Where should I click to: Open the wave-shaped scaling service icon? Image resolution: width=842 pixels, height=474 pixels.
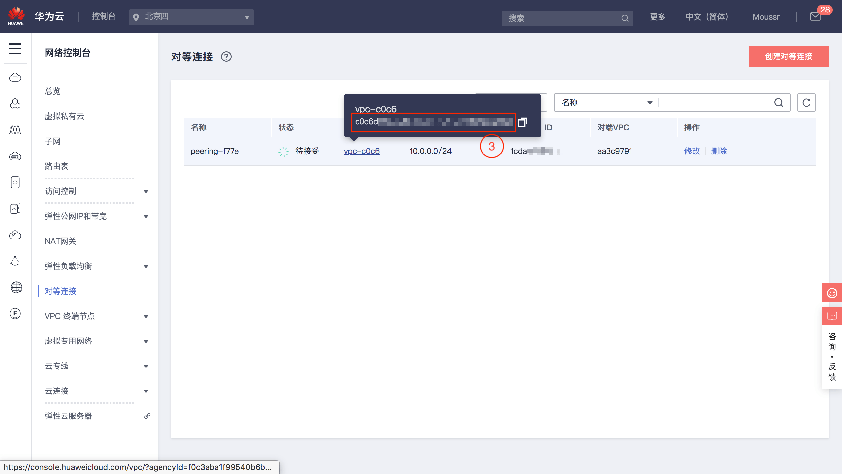[x=15, y=130]
